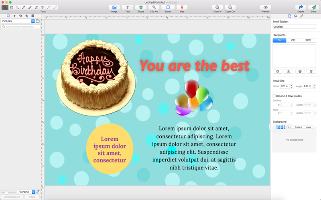Switch to clip art paperclip source tab
This screenshot has height=200, width=321.
(26, 16)
